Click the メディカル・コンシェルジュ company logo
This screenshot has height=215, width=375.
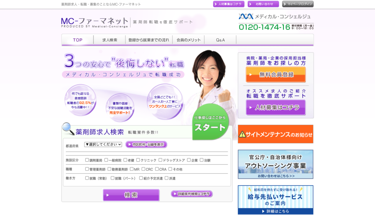click(275, 16)
